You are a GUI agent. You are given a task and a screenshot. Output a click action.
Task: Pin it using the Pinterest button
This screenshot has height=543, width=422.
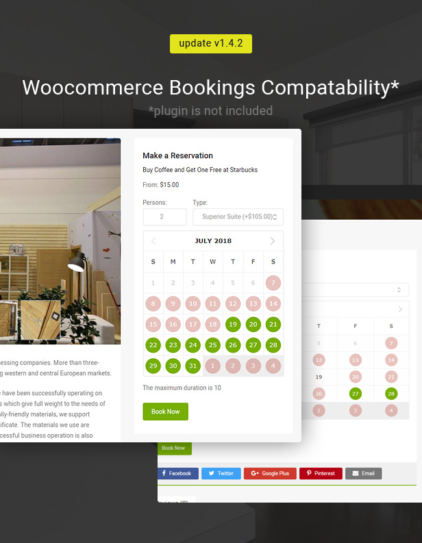point(320,473)
